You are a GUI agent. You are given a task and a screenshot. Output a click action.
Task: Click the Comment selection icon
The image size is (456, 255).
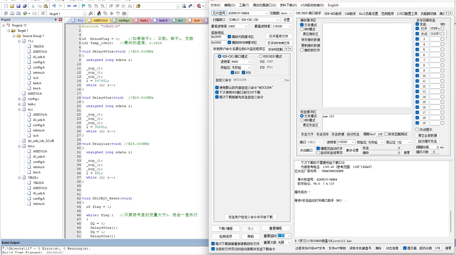(x=124, y=6)
